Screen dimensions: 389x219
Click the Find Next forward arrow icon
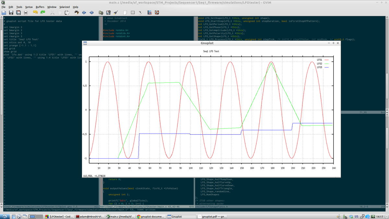[x=84, y=13]
